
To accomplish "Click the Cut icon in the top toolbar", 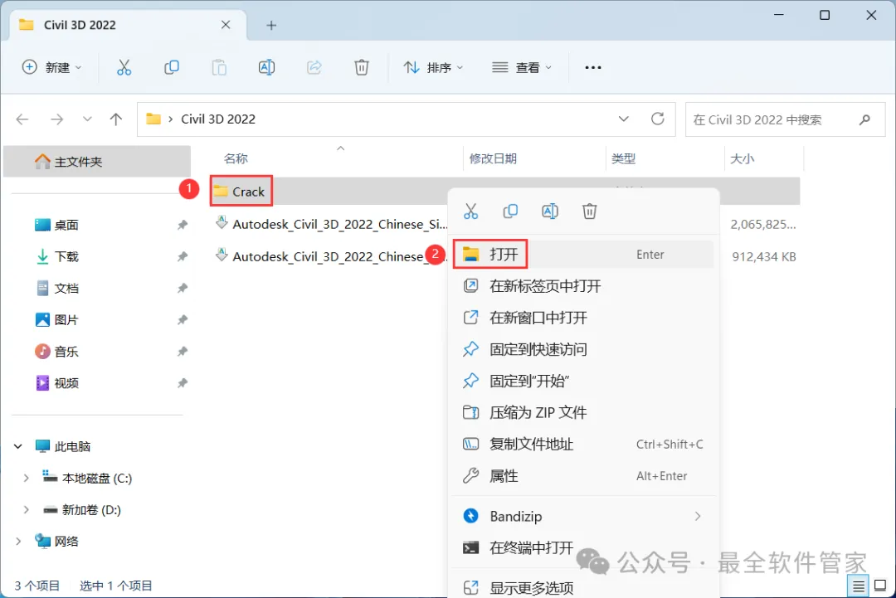I will [x=124, y=67].
